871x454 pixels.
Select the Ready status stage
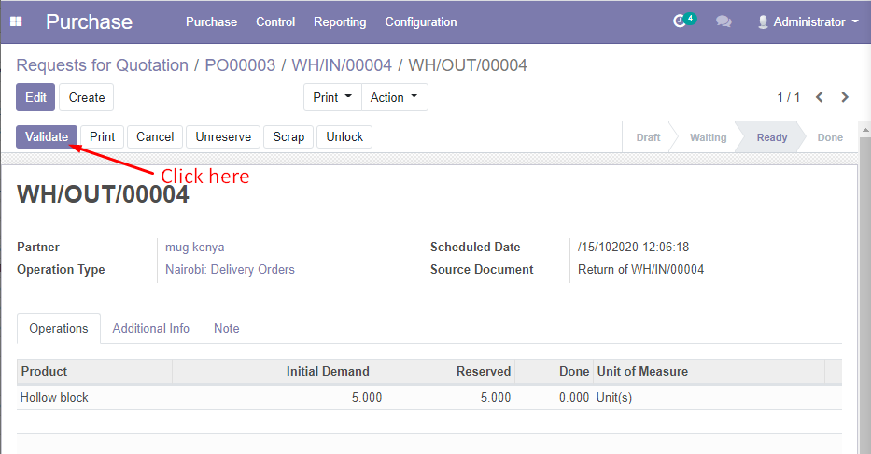[772, 137]
